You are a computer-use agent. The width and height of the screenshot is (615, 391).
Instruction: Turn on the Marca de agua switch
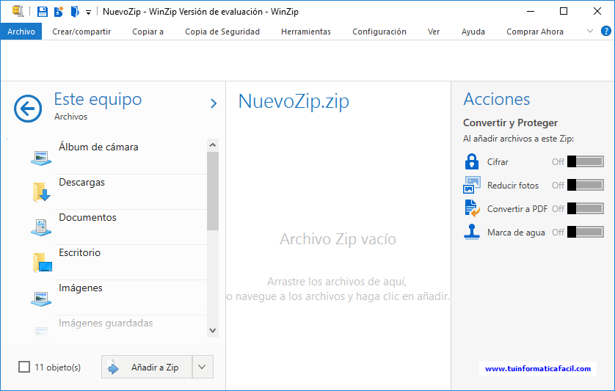(x=585, y=232)
